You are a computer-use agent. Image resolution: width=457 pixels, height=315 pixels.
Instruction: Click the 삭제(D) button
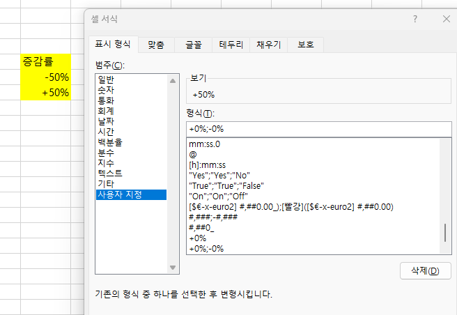(425, 271)
